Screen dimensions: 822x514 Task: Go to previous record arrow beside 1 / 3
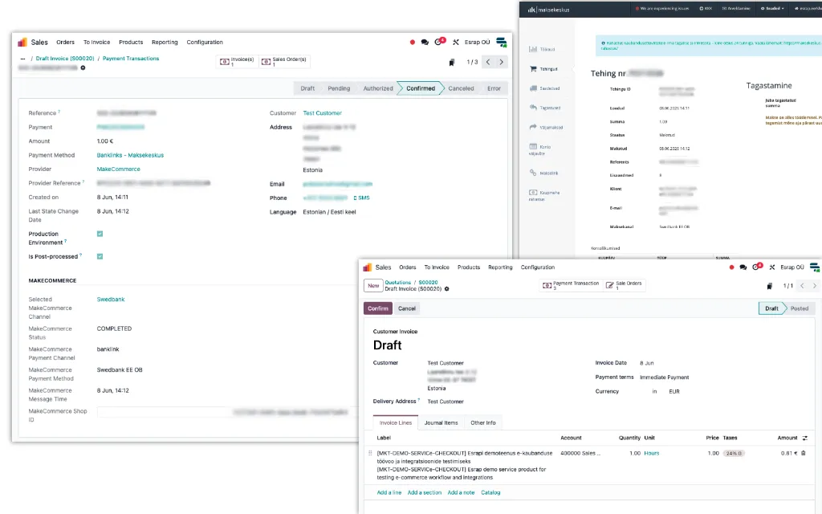[x=488, y=62]
